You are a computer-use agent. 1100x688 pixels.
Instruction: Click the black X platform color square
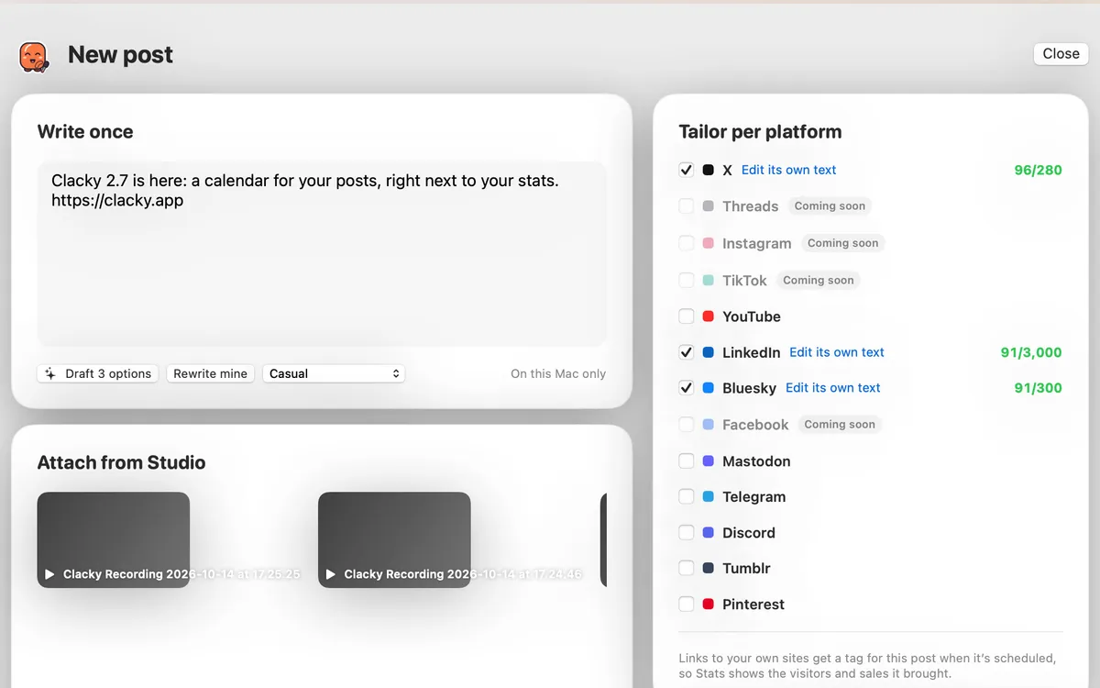click(709, 171)
